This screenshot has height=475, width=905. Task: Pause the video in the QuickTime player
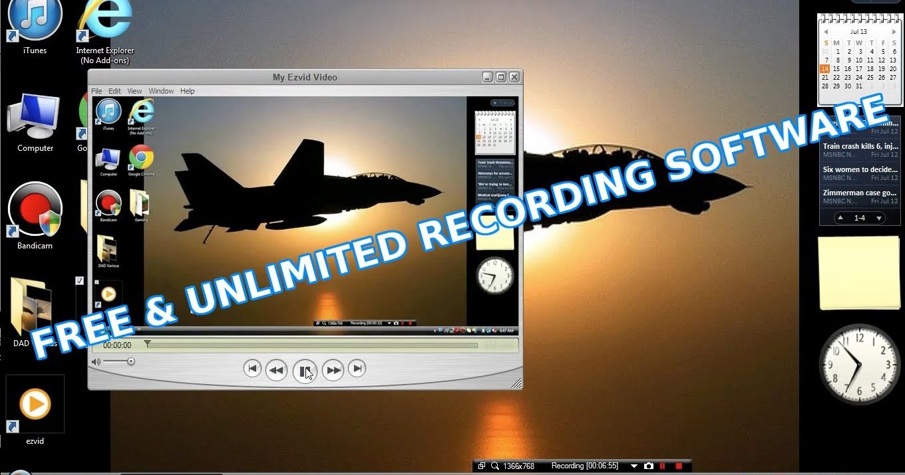[x=304, y=370]
